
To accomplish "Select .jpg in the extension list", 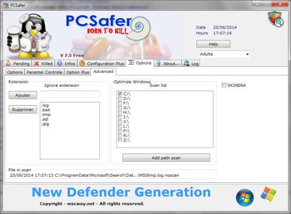I will (45, 124).
